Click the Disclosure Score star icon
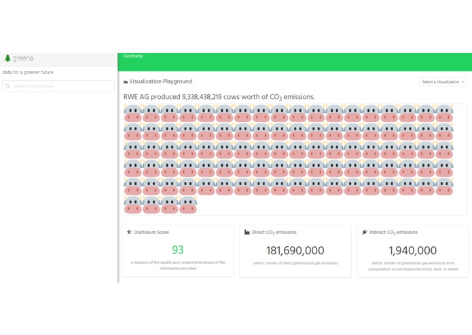The width and height of the screenshot is (472, 335). (130, 232)
